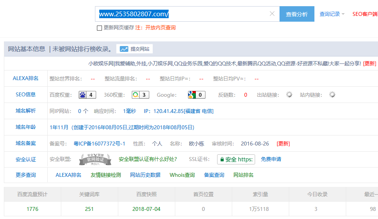Screen dimensions: 378x219
Task: Click the 站内链接 loading spinner
Action: tap(332, 94)
